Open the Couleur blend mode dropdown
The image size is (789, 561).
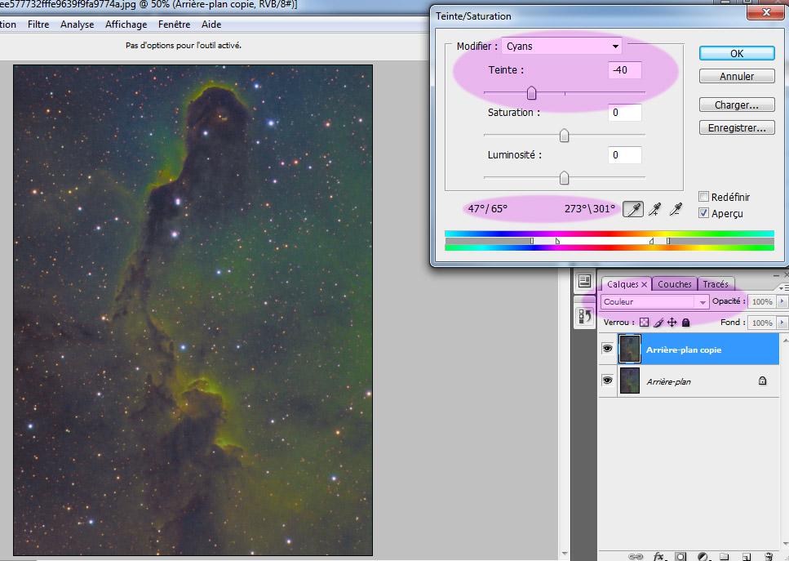pyautogui.click(x=654, y=302)
